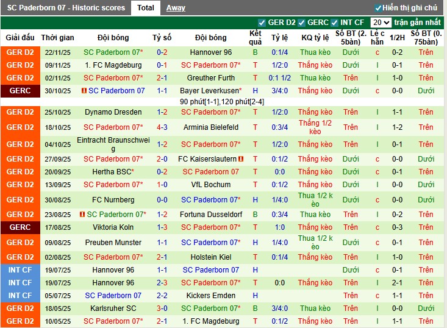This screenshot has width=447, height=328.
Task: Click Holstein Kiel team name
Action: 210,257
